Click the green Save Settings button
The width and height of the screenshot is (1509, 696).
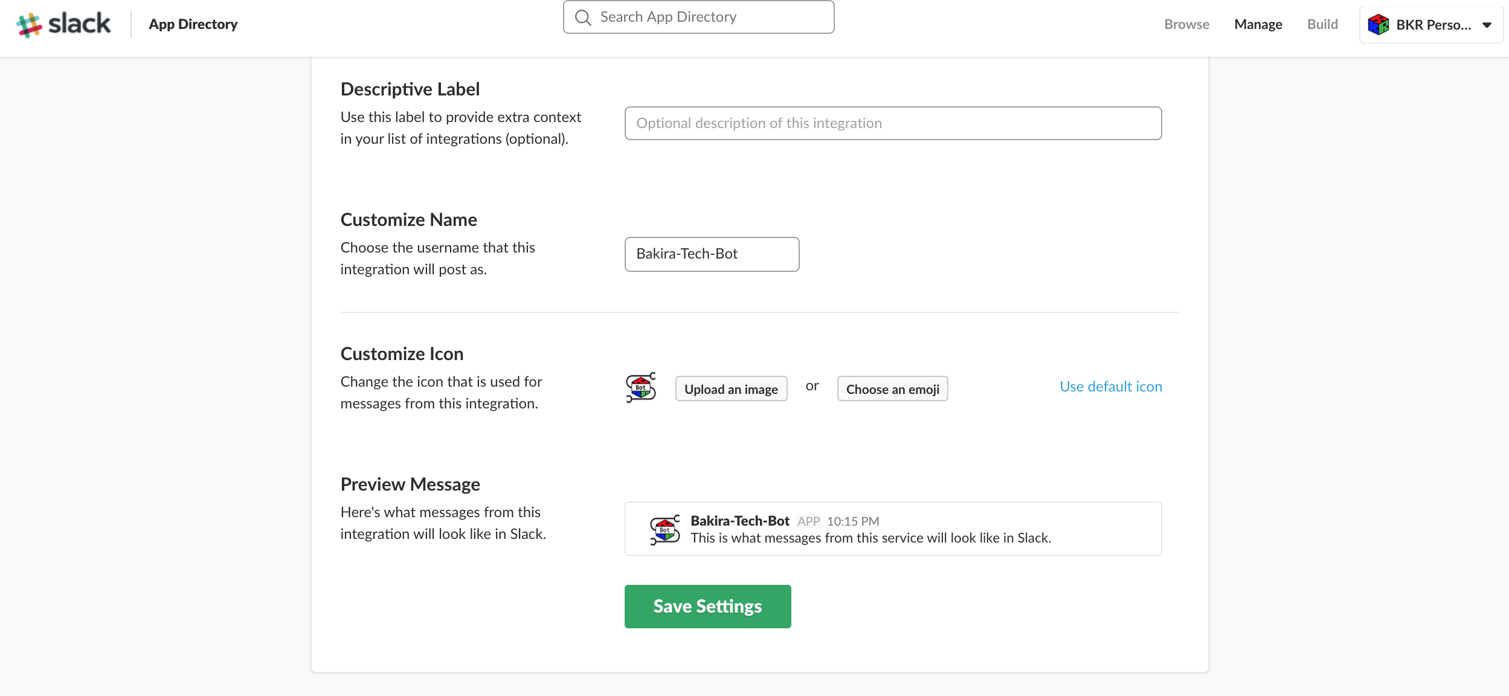pyautogui.click(x=707, y=607)
